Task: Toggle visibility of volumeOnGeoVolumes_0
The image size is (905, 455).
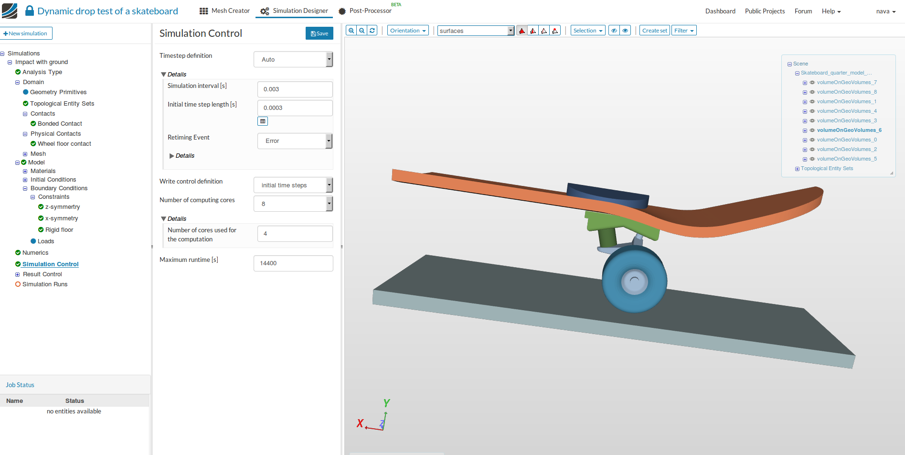Action: tap(812, 140)
